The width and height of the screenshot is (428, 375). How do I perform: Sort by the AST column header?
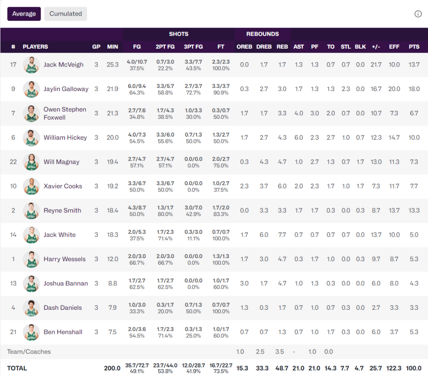pyautogui.click(x=299, y=47)
